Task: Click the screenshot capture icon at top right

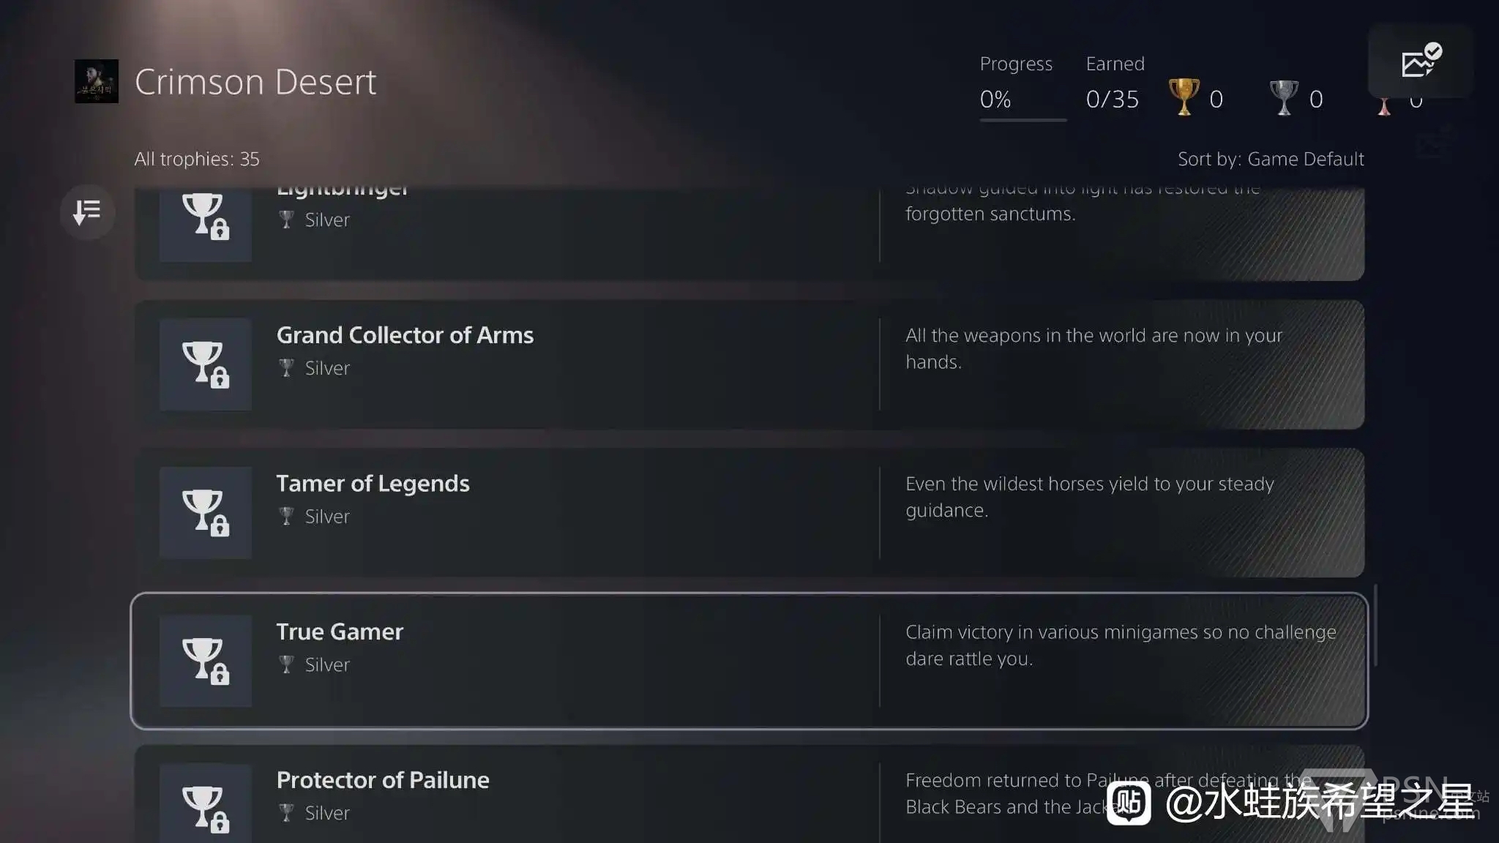Action: [1420, 61]
